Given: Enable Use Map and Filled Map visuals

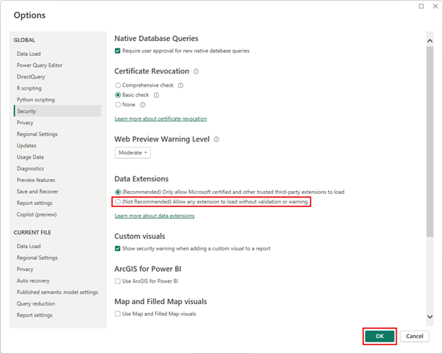Looking at the screenshot, I should [x=118, y=314].
